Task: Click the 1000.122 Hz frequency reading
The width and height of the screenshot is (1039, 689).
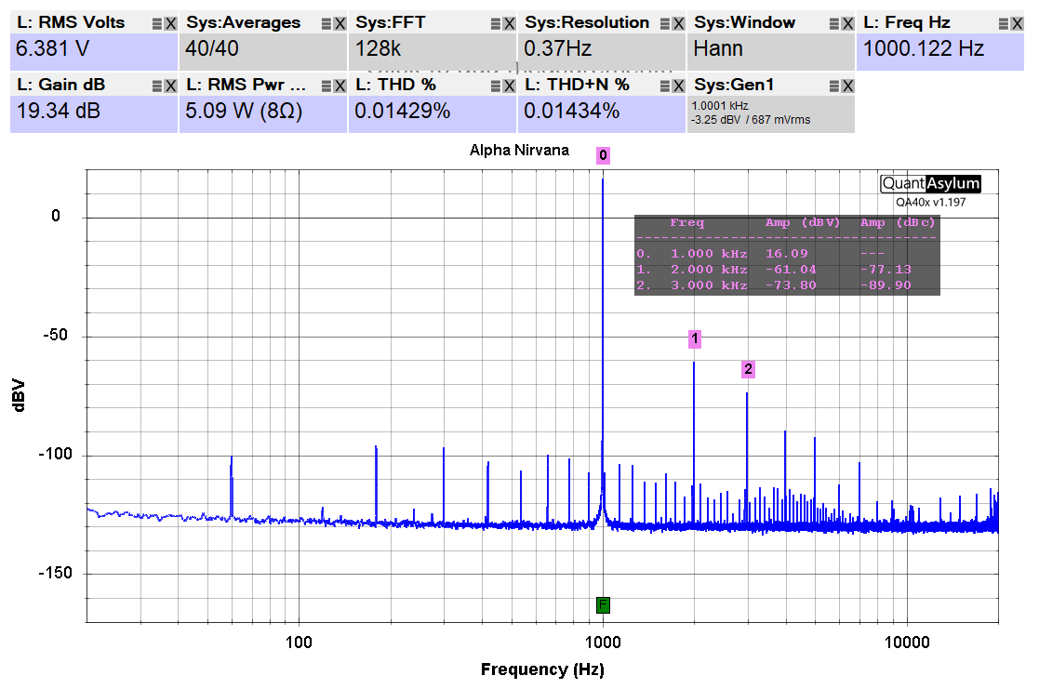Action: (x=923, y=48)
